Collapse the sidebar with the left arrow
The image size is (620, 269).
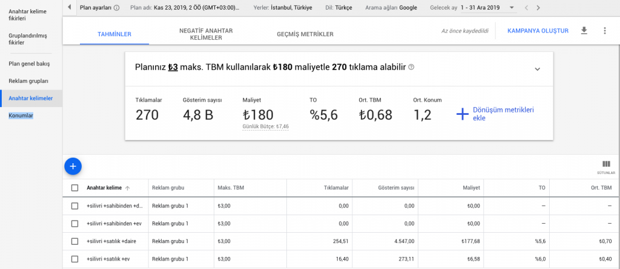pyautogui.click(x=69, y=7)
